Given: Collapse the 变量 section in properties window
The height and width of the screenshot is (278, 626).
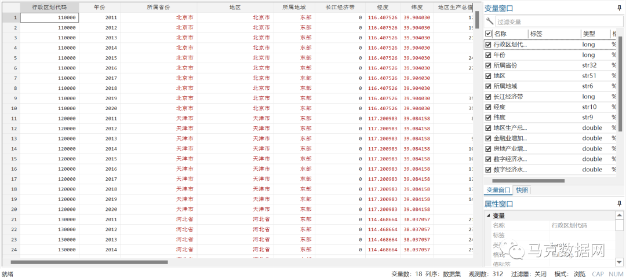Looking at the screenshot, I should click(488, 216).
